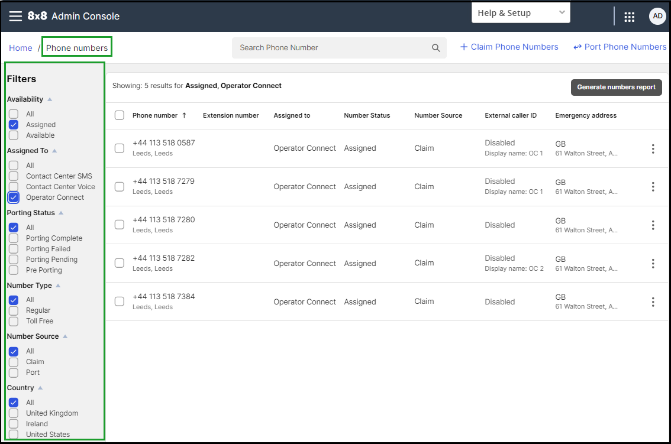The image size is (671, 444).
Task: Go to Home breadcrumb
Action: click(x=21, y=48)
